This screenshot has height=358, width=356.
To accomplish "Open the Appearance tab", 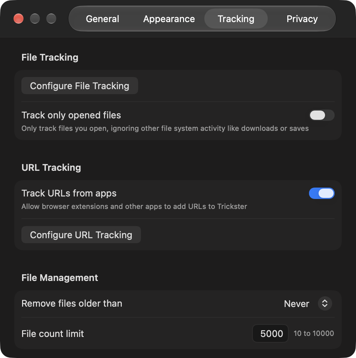I will [x=169, y=19].
